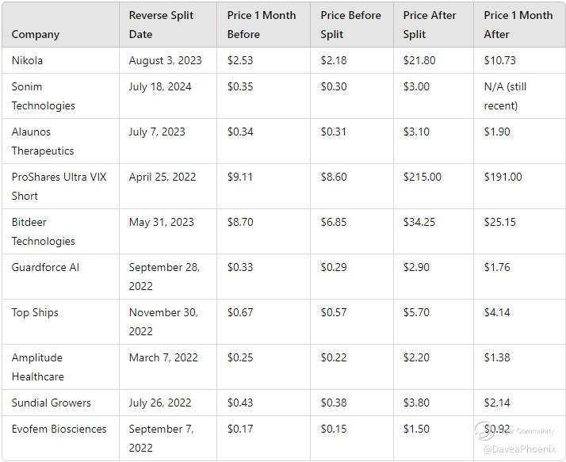Click the Sonim Technologies company name

43,96
